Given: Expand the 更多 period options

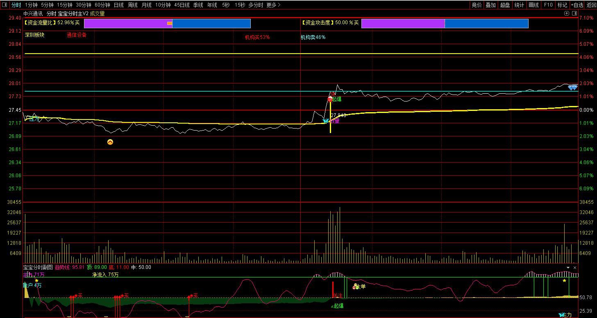Looking at the screenshot, I should (273, 5).
